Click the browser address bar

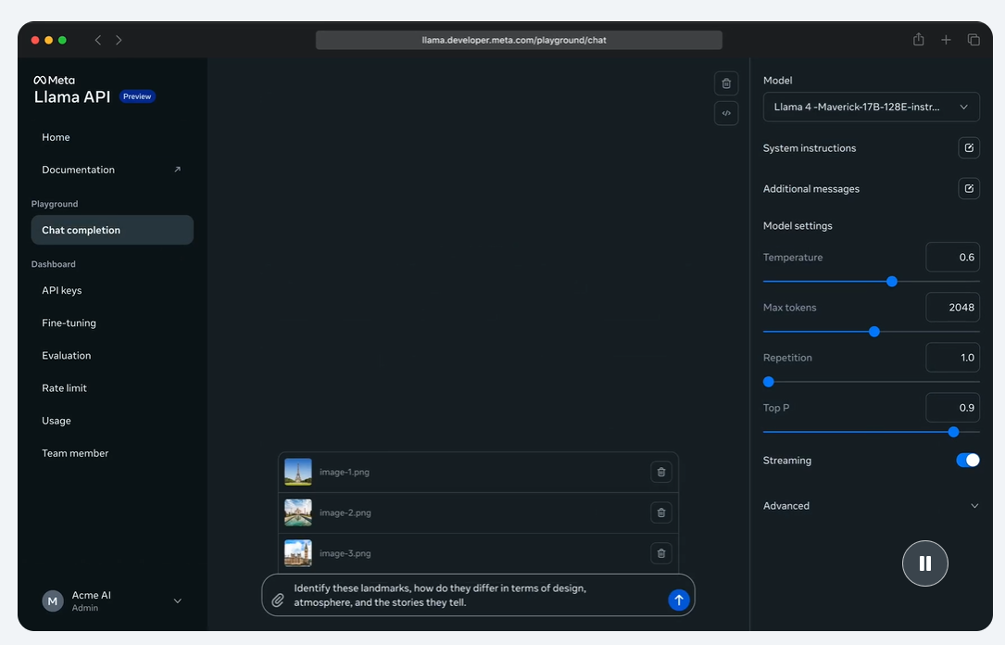click(x=519, y=40)
